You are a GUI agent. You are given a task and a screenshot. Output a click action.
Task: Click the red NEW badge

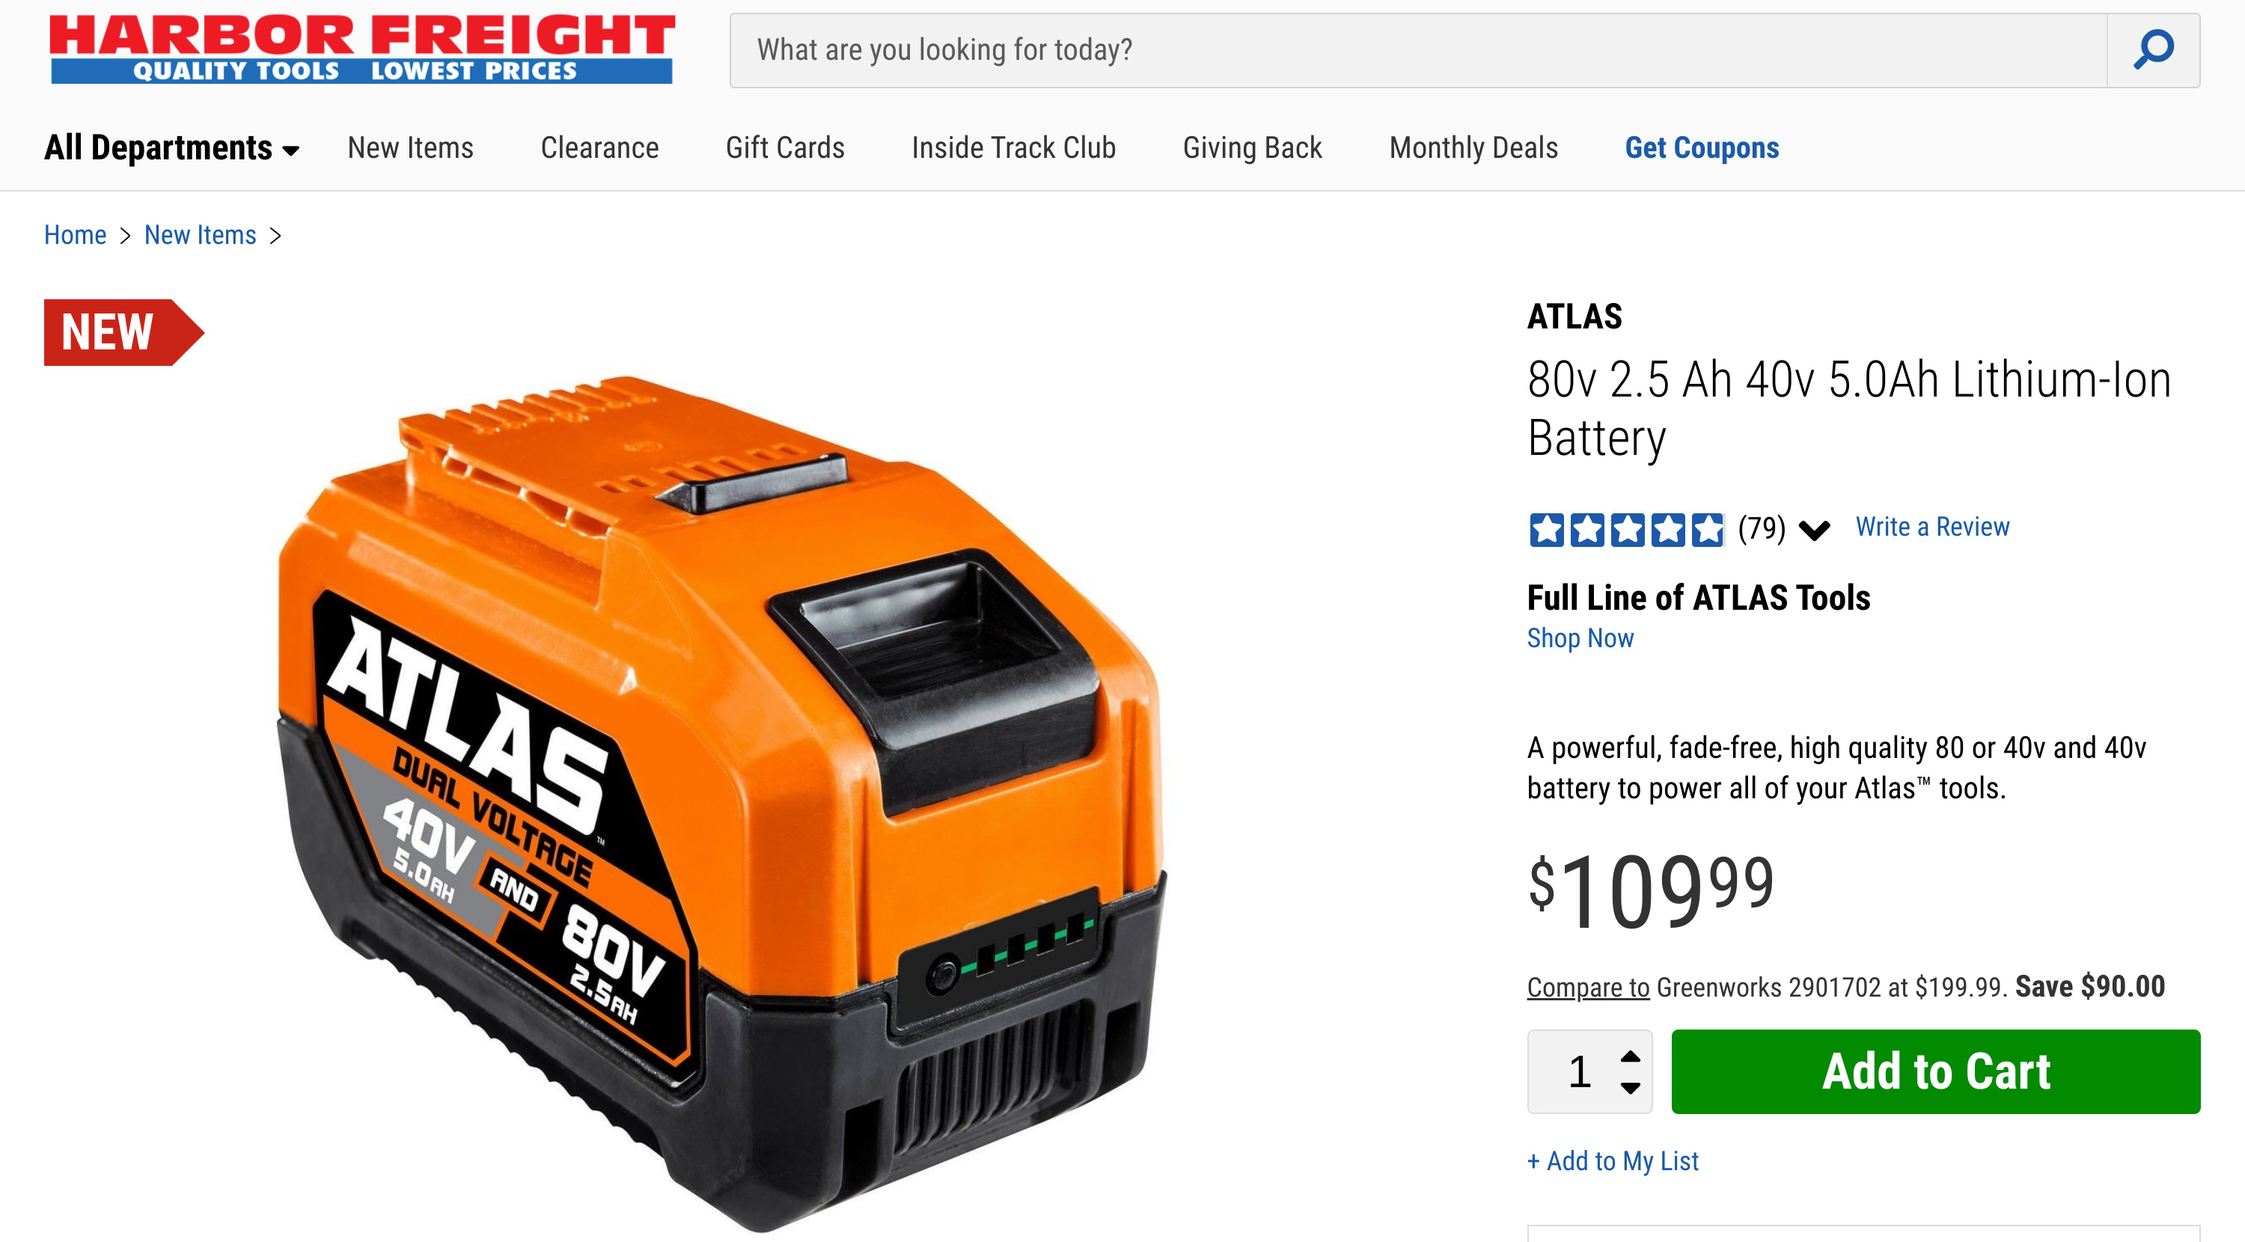pyautogui.click(x=123, y=332)
